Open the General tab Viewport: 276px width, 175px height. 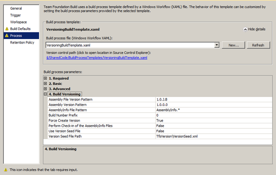click(16, 8)
